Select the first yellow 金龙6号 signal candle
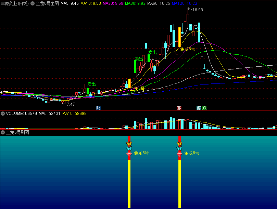Image resolution: width=277 pixels, height=209 pixels. coord(129,83)
